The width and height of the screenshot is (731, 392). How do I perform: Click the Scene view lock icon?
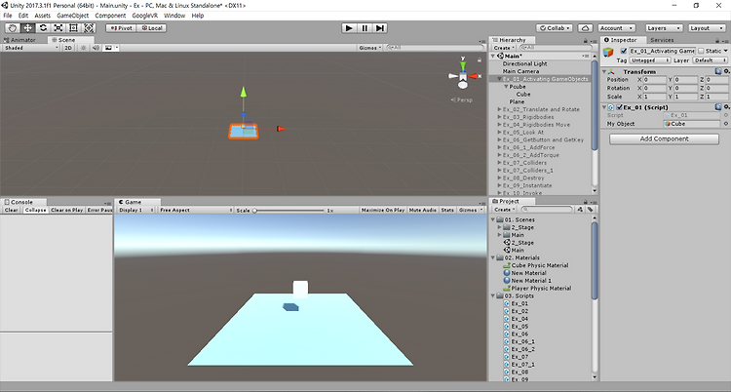tap(480, 59)
